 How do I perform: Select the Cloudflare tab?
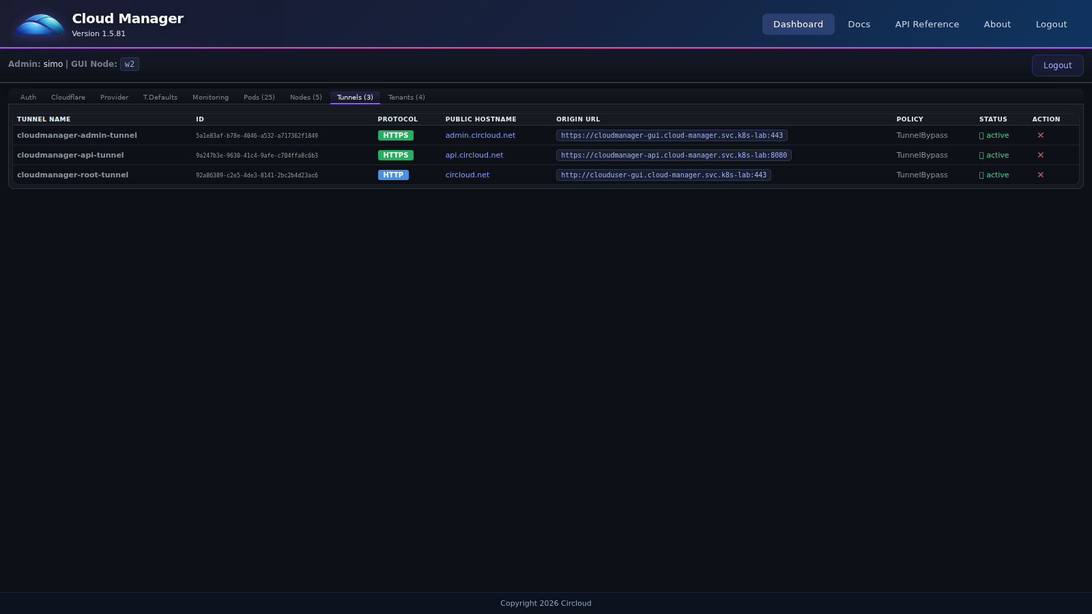click(68, 97)
